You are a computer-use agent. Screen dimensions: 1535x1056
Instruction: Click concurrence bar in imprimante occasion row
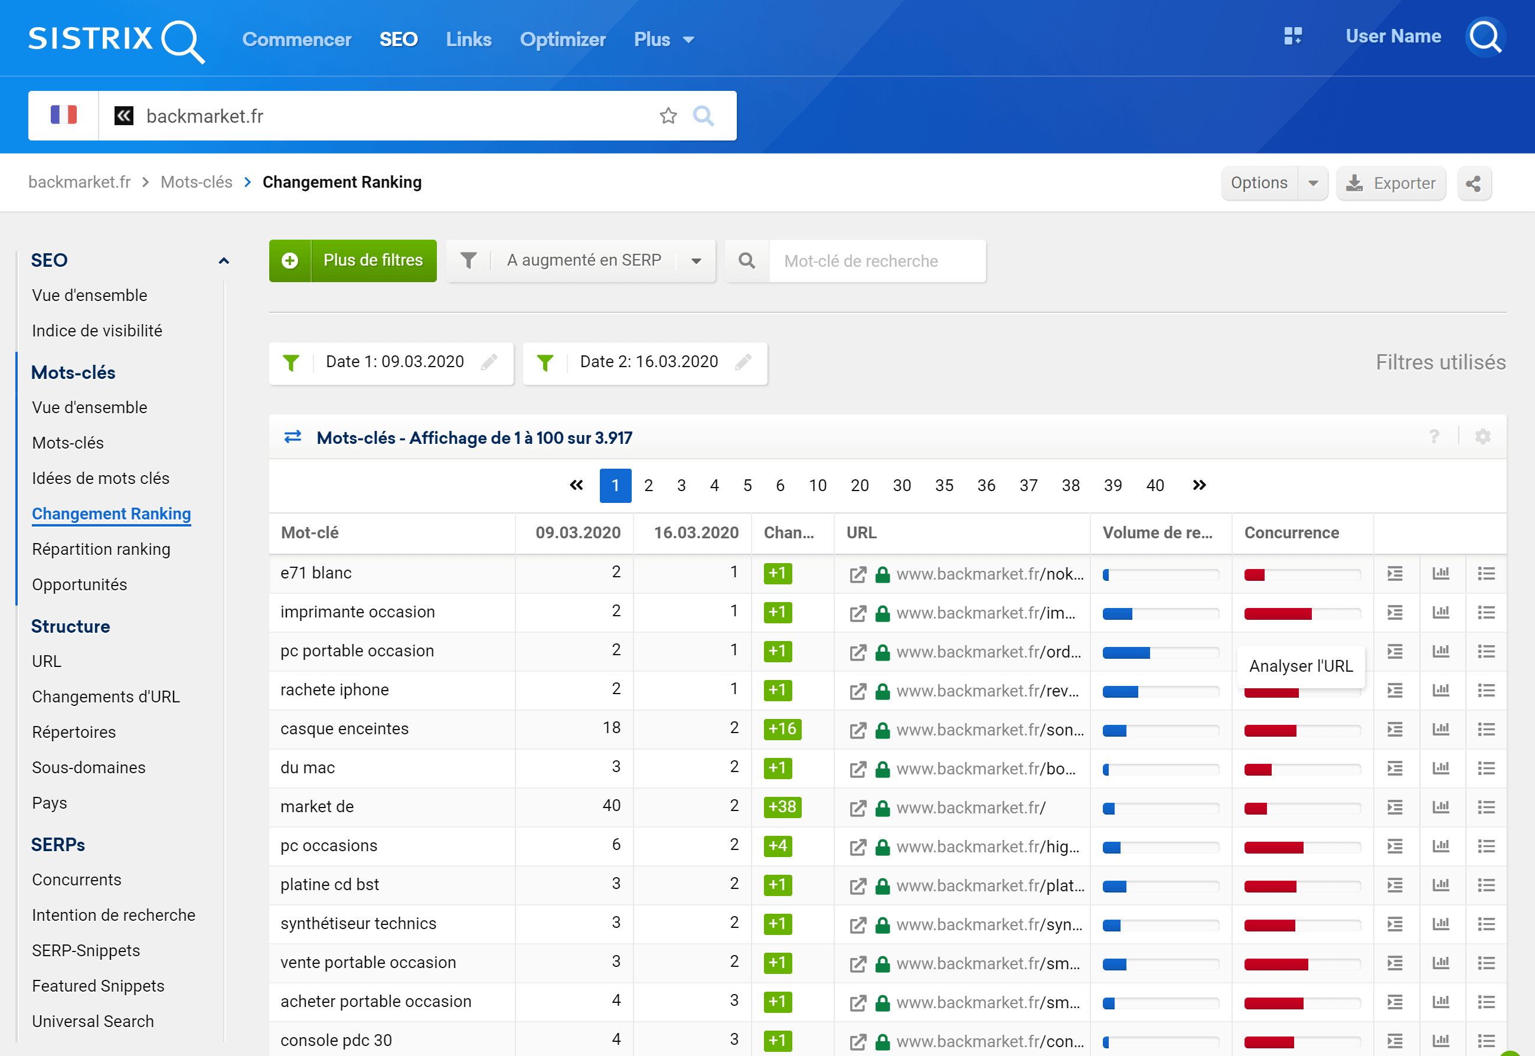point(1302,614)
